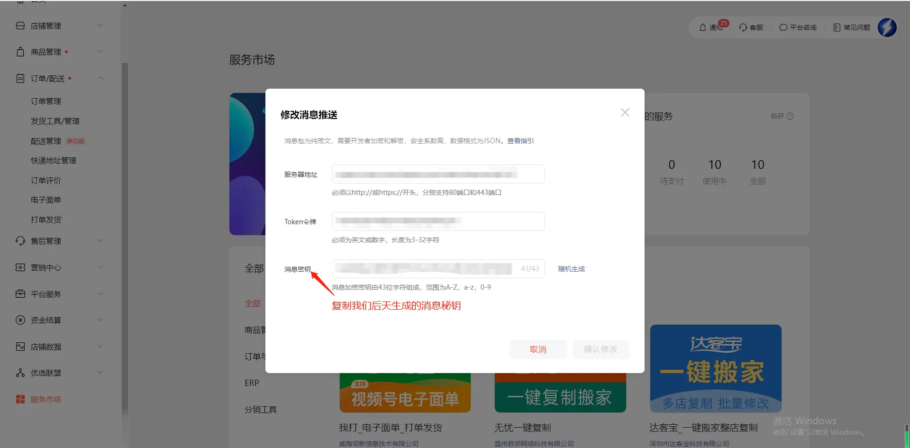Expand the 资金结算 menu chevron
This screenshot has height=448, width=910.
[100, 320]
